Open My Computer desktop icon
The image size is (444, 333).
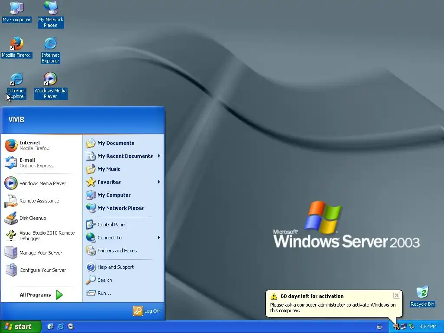point(17,12)
